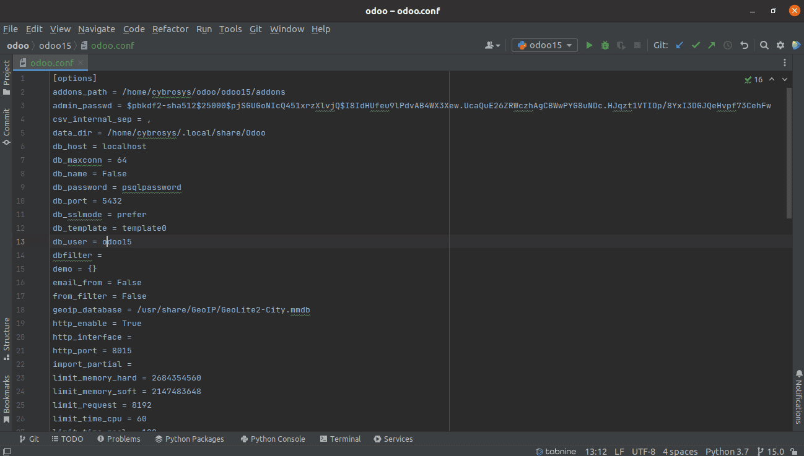Screen dimensions: 804x456
Task: Select the odoo.conf editor tab
Action: point(52,62)
